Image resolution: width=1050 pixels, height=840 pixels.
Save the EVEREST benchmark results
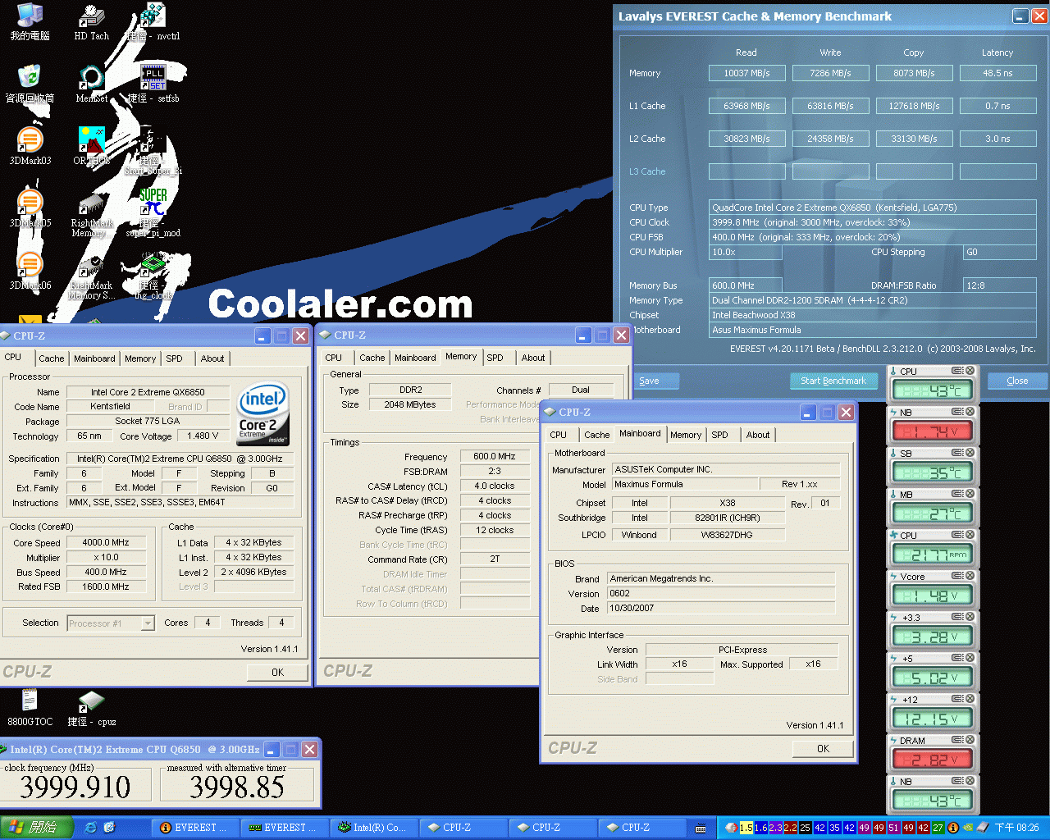(x=655, y=381)
